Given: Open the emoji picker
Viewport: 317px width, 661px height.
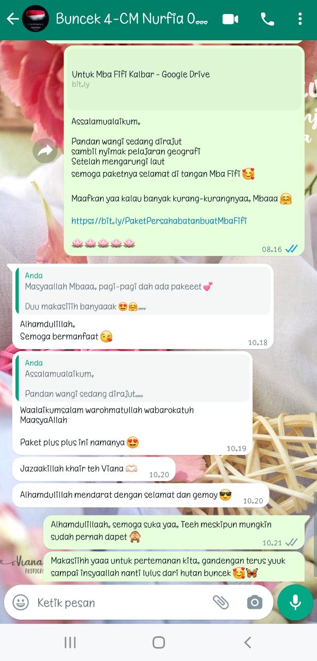Looking at the screenshot, I should (21, 602).
